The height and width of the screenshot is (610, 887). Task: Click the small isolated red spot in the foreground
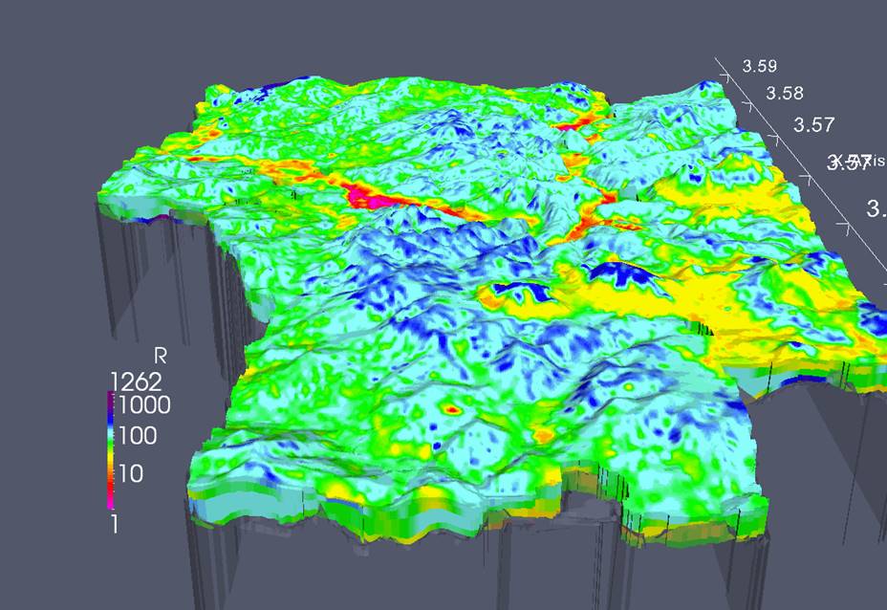(x=452, y=408)
